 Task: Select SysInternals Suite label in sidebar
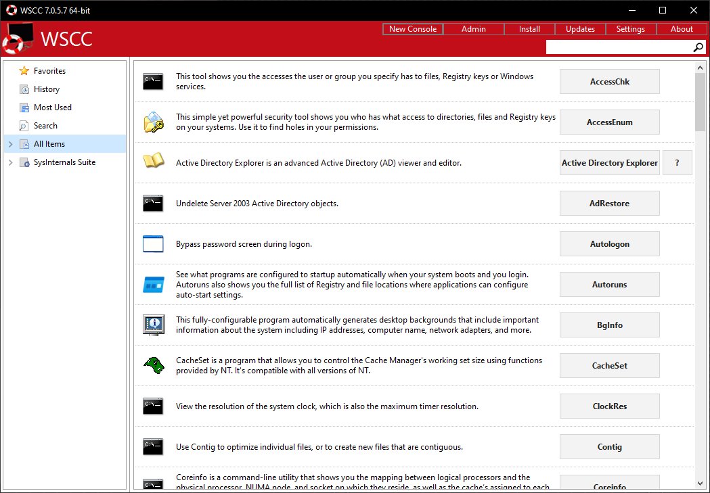[65, 162]
